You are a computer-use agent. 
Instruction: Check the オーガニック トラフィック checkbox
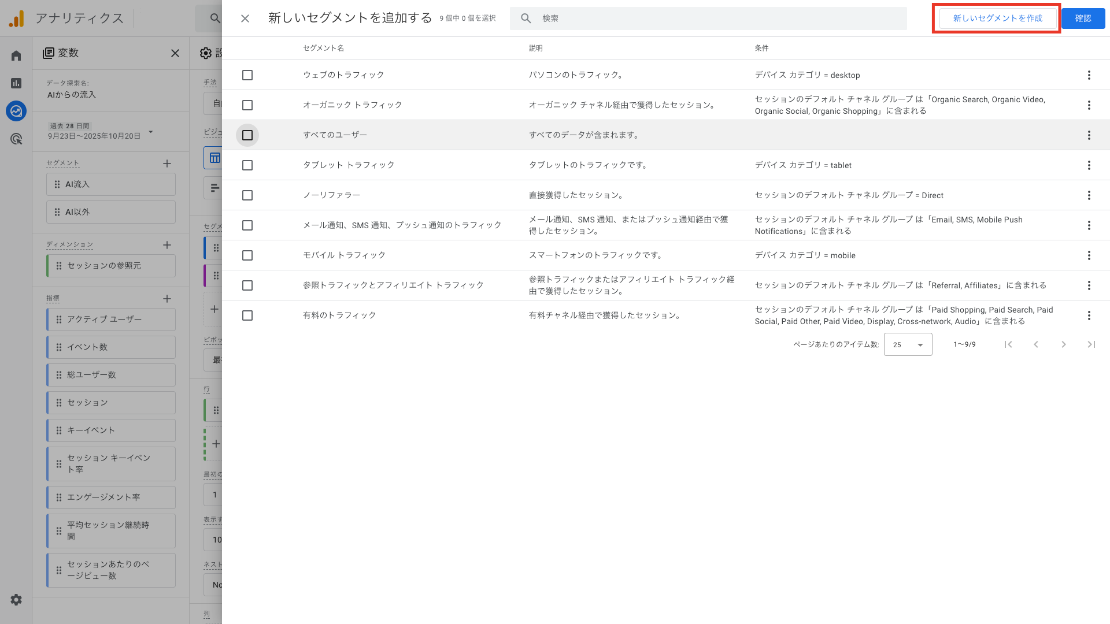click(247, 105)
